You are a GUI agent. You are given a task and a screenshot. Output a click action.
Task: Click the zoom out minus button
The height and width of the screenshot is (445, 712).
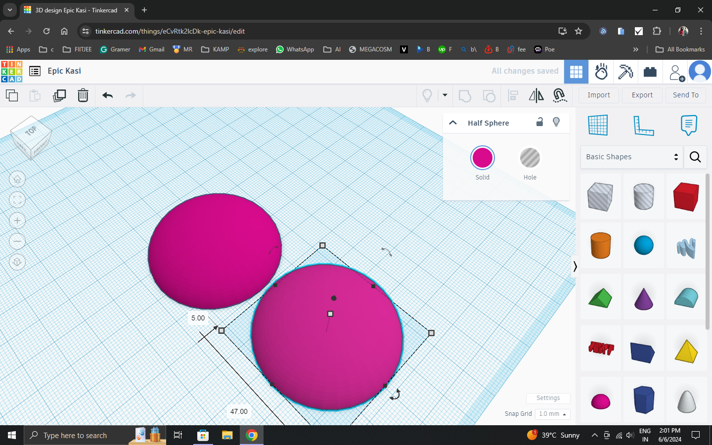pyautogui.click(x=17, y=241)
